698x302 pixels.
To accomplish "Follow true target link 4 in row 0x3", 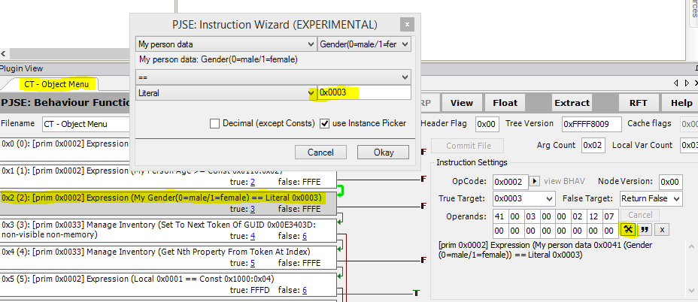I will [x=253, y=236].
